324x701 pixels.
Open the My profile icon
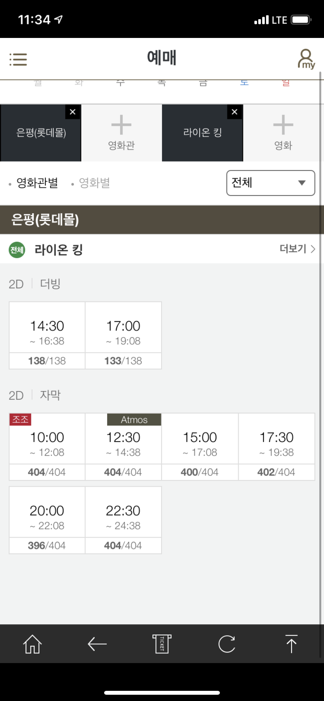tap(306, 59)
